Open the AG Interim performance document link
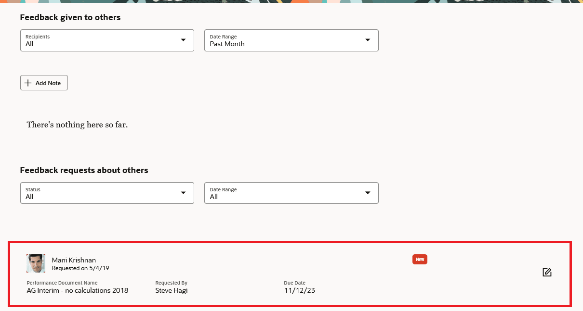 coord(78,290)
